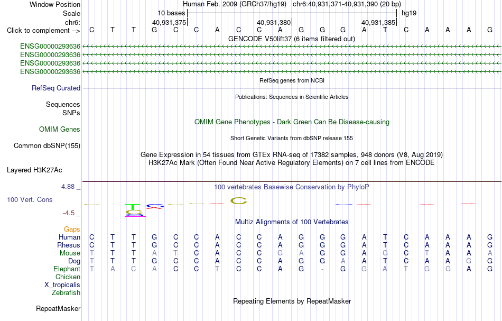Viewport: 502px width, 321px height.
Task: Open Repeating Elements by RepeatMasker title
Action: tap(292, 301)
